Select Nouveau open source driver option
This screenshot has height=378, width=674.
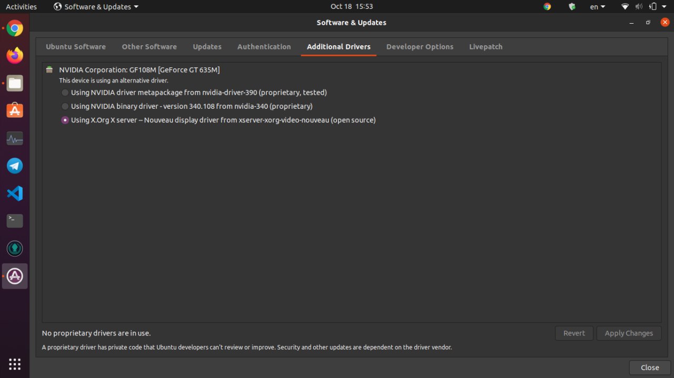click(x=219, y=120)
